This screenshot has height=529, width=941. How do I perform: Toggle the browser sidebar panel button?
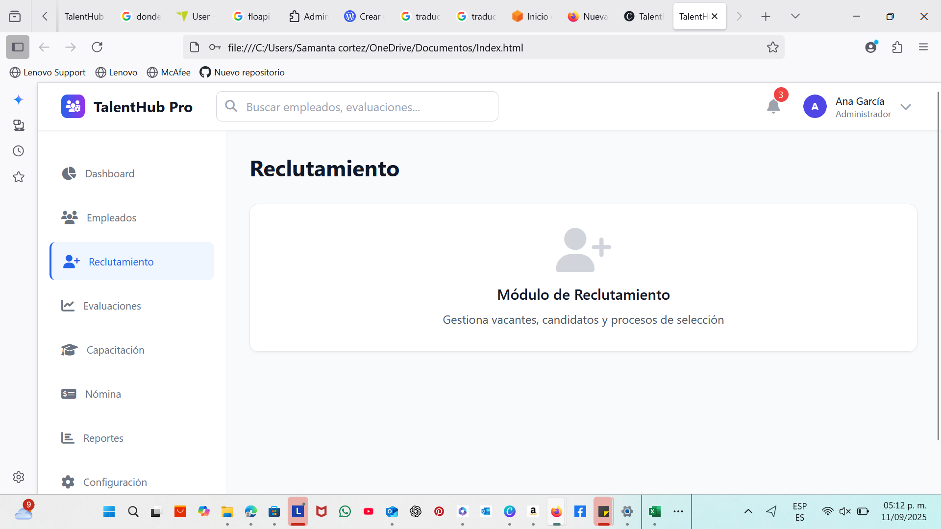pos(18,48)
